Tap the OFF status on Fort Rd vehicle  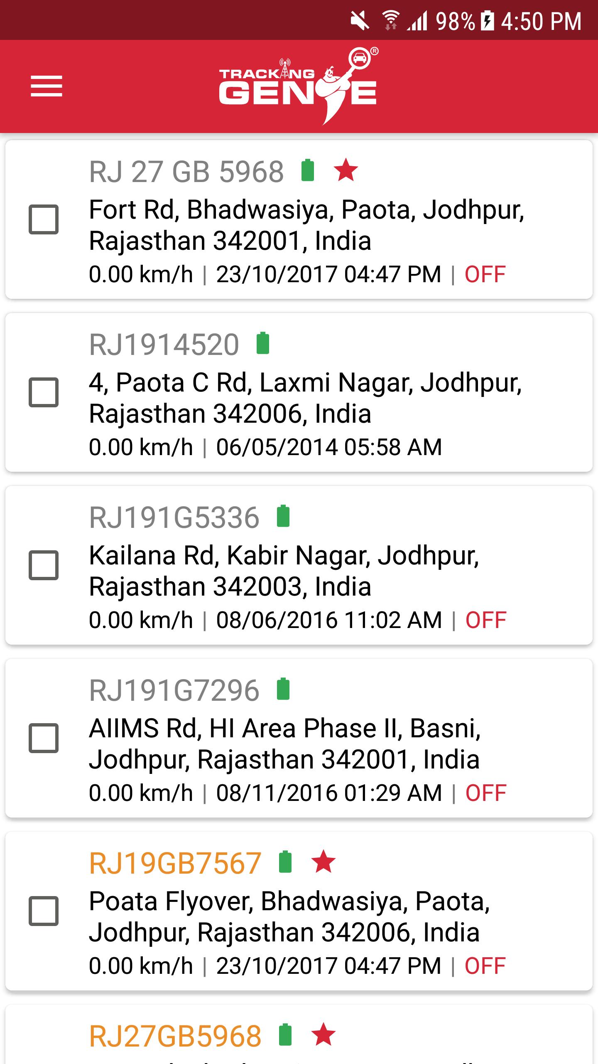coord(485,274)
